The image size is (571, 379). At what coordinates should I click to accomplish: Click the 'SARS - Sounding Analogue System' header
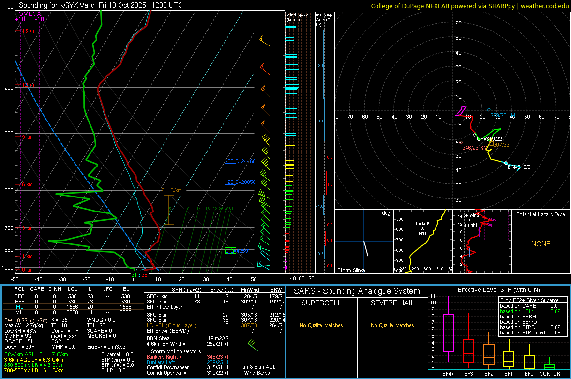coord(357,291)
